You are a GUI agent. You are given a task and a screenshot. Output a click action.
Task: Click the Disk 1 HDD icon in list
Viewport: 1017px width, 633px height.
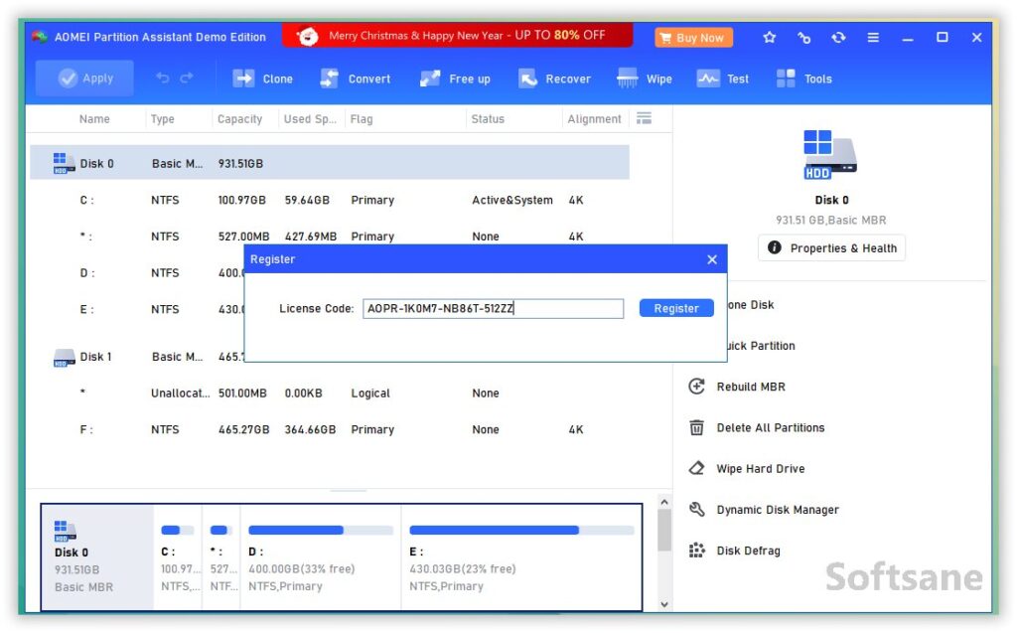(x=64, y=358)
